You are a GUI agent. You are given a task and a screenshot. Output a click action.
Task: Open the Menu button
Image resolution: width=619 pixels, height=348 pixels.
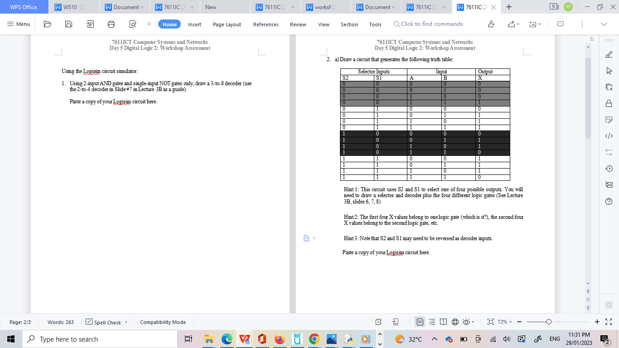(x=19, y=24)
